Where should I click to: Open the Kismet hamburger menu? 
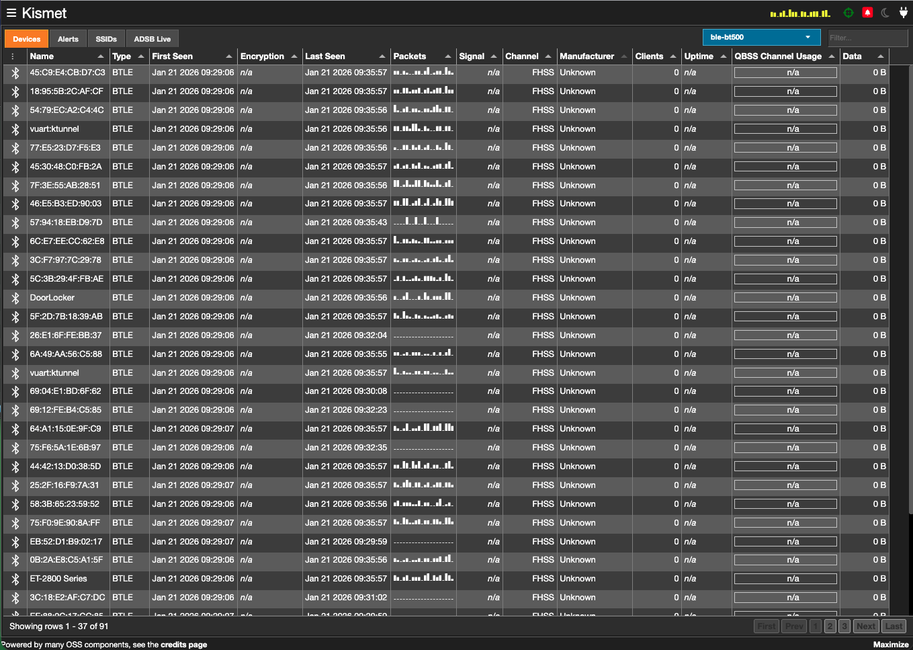point(11,12)
